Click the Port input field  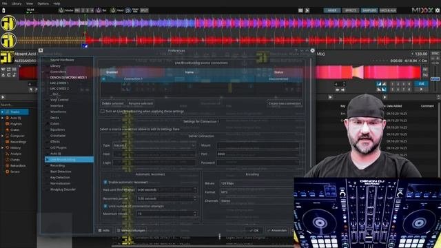pos(258,154)
